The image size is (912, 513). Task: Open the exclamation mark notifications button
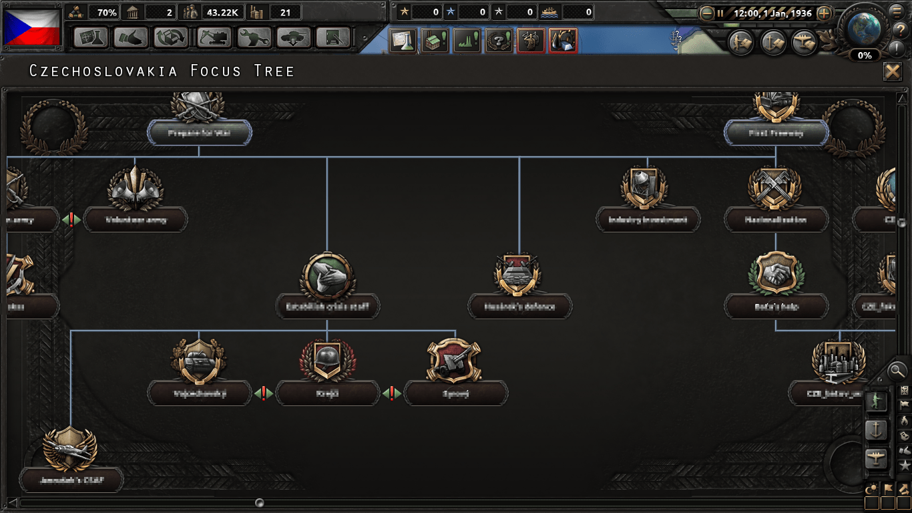(898, 49)
